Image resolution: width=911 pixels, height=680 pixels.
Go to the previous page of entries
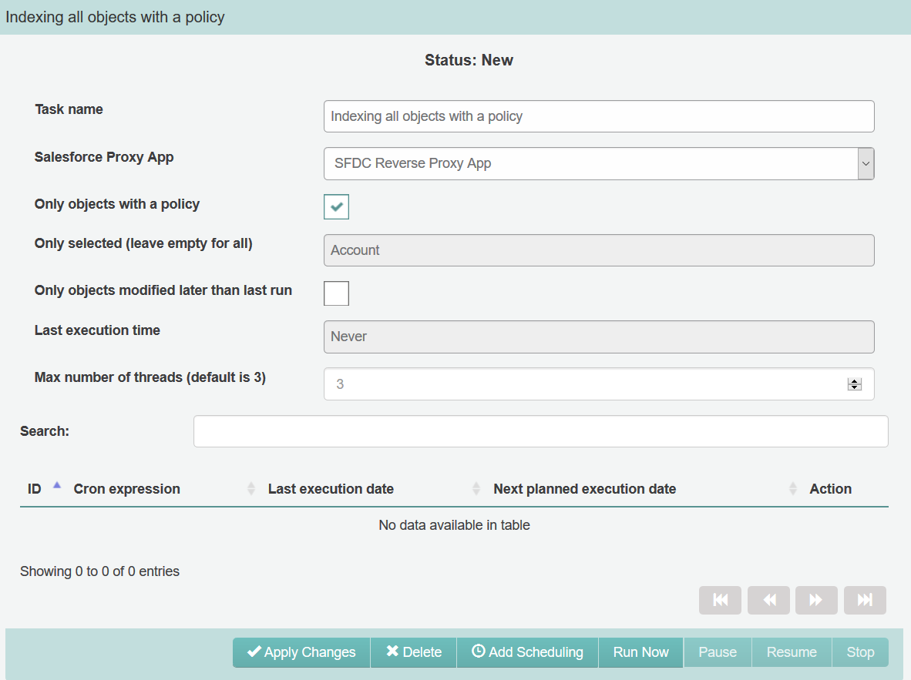[768, 600]
